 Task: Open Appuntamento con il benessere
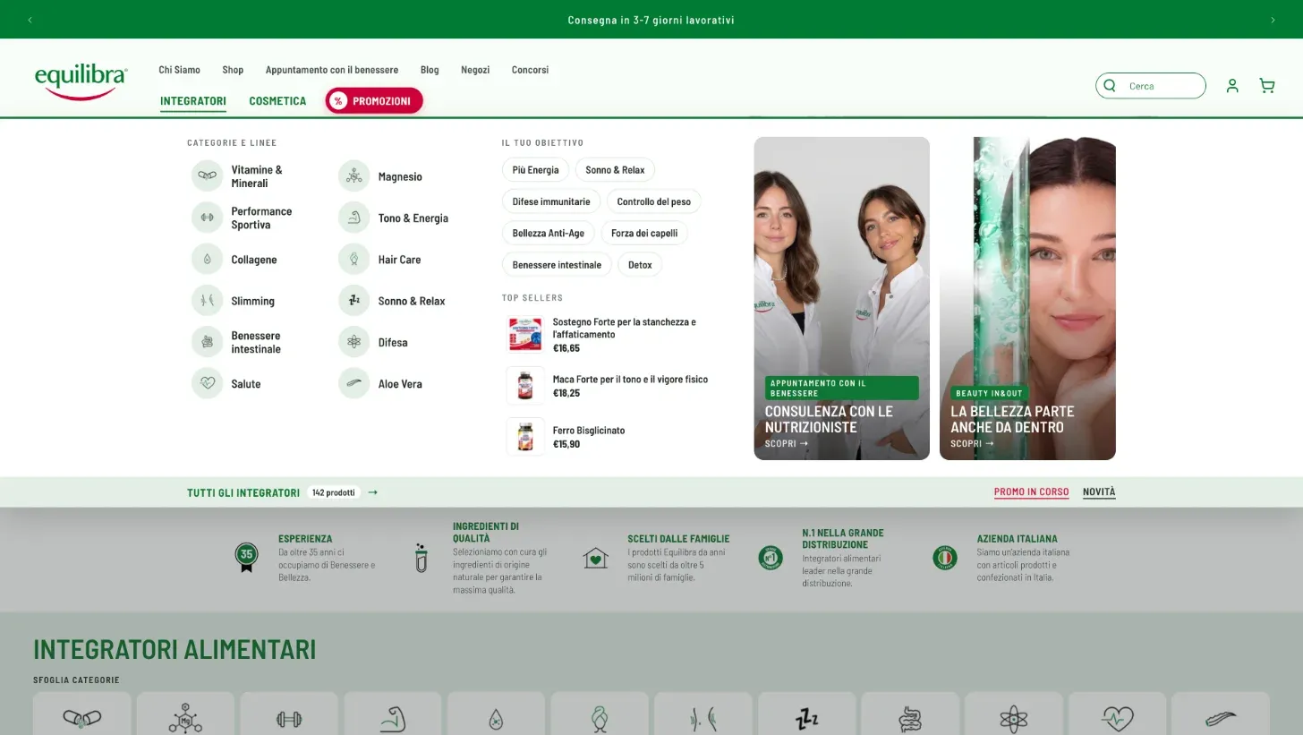332,70
